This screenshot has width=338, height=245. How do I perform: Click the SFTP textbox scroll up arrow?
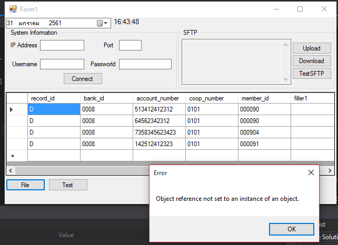point(286,45)
